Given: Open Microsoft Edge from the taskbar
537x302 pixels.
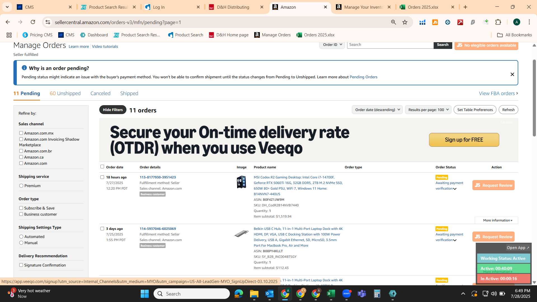Looking at the screenshot, I should (239, 294).
